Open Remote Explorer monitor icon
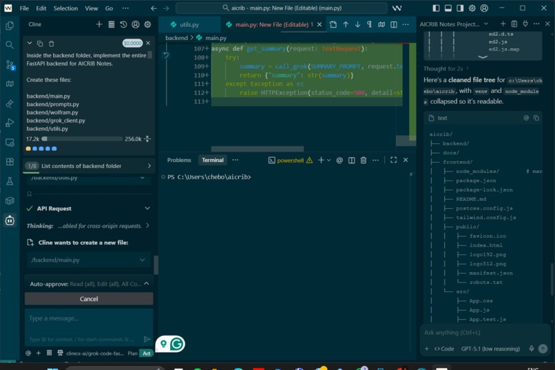The height and width of the screenshot is (370, 555). pos(10,143)
